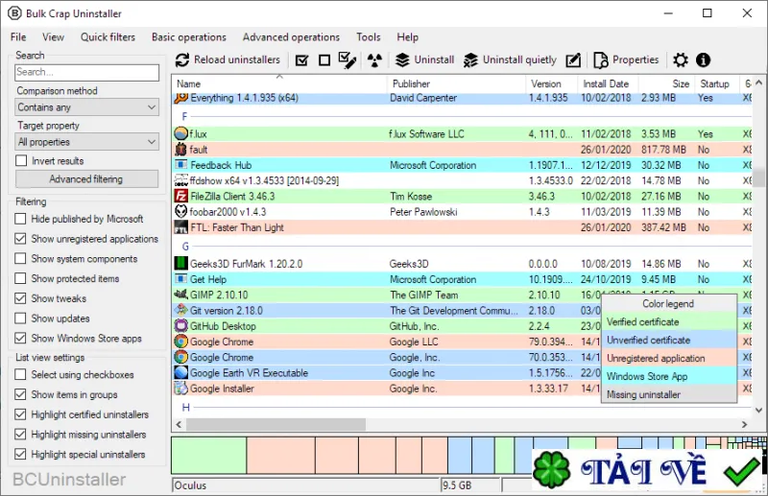Click the radiation nuke toolbar icon
Screen dimensions: 768x496
pyautogui.click(x=374, y=60)
